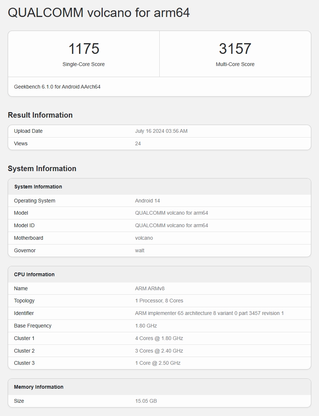
Task: Select the upload date July 16 2024 value
Action: (x=161, y=131)
